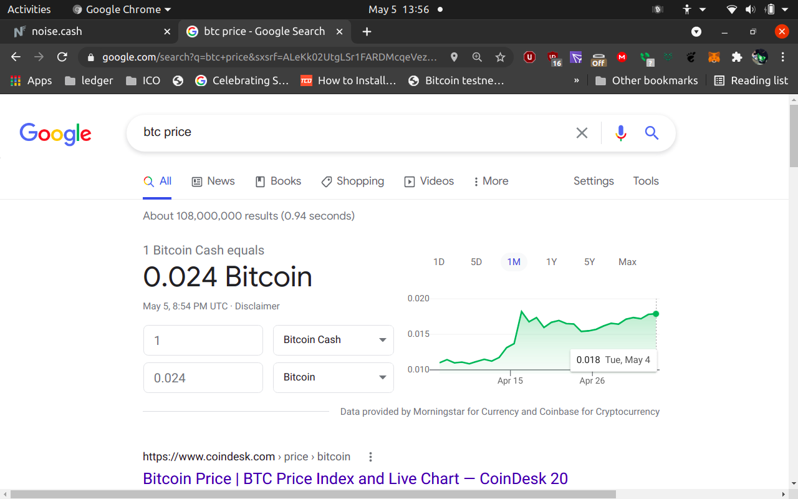Viewport: 798px width, 499px height.
Task: Switch to the News results tab
Action: [213, 181]
